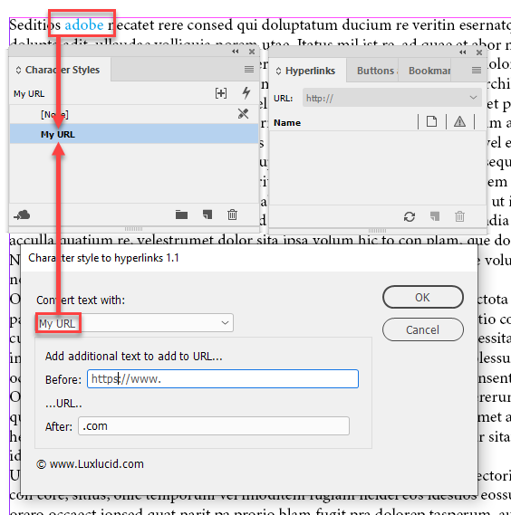This screenshot has height=515, width=511.
Task: Click the new style plus bracket icon
Action: coord(221,93)
